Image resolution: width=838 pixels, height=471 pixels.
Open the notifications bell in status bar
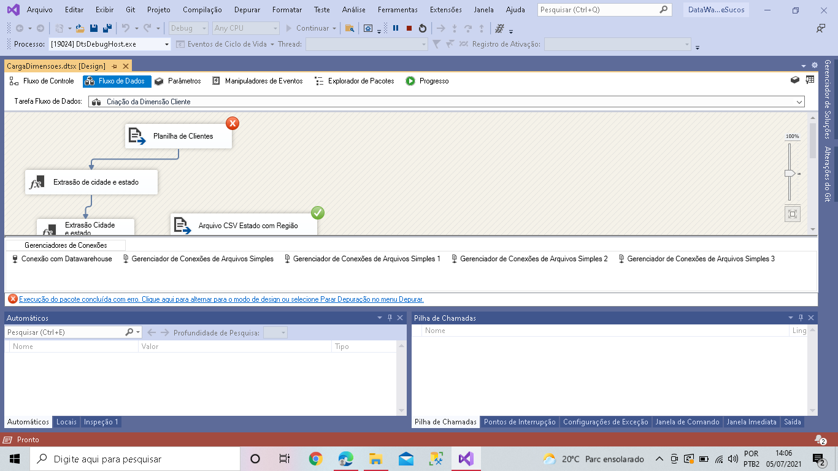(820, 439)
